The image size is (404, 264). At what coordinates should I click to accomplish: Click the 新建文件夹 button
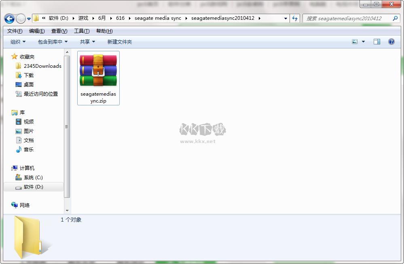(x=119, y=42)
